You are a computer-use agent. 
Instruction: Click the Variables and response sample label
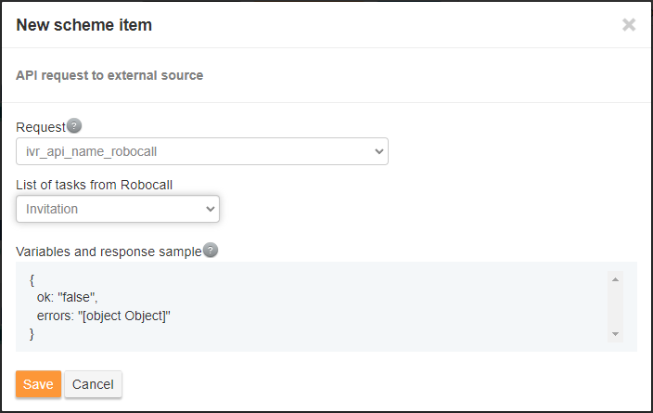point(109,251)
